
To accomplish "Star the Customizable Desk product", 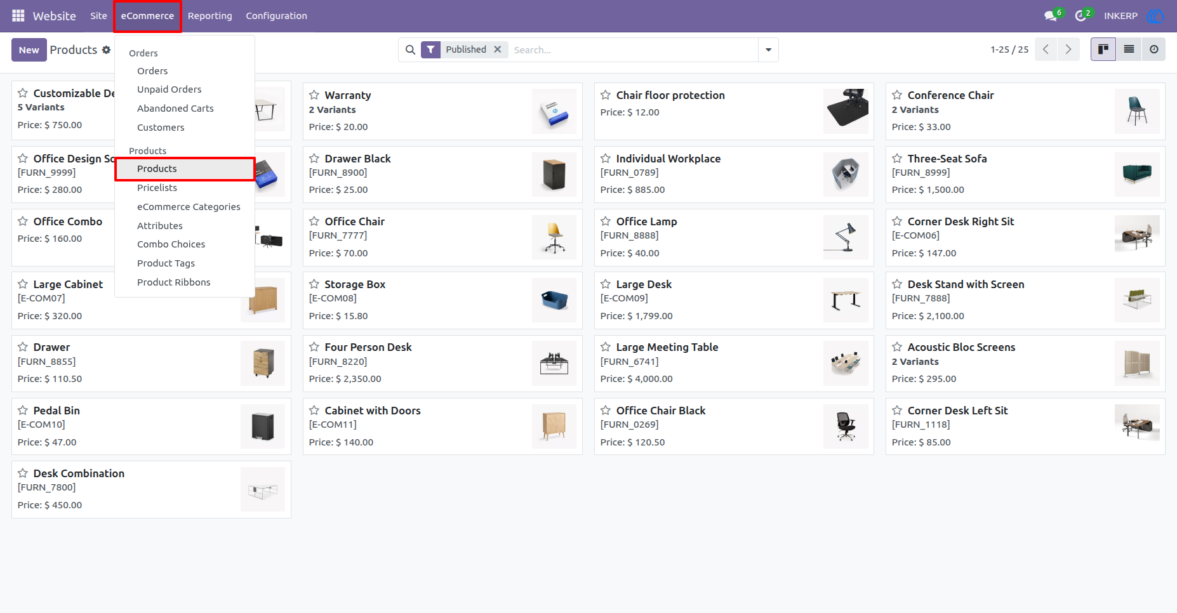I will (x=23, y=93).
